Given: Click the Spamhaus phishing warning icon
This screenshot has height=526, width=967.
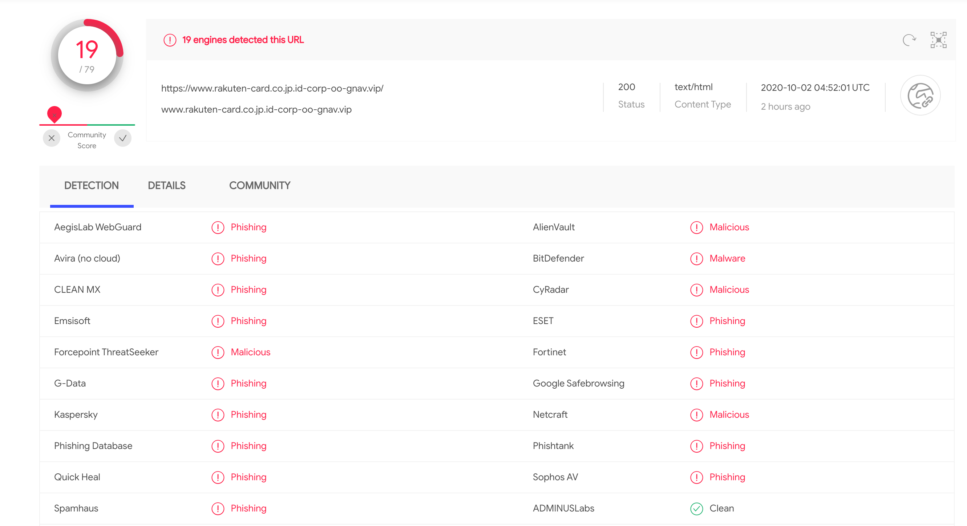Looking at the screenshot, I should (218, 508).
